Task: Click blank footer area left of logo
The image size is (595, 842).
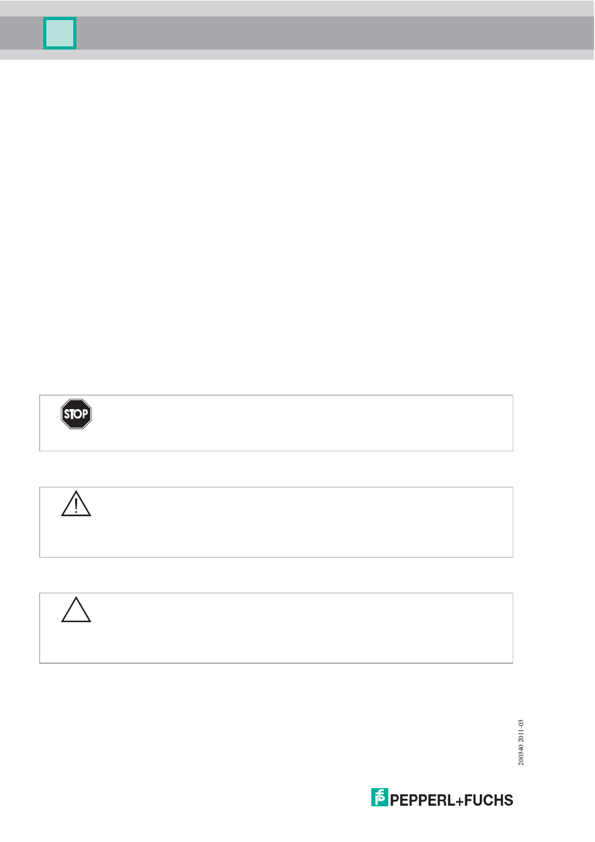Action: coord(188,798)
